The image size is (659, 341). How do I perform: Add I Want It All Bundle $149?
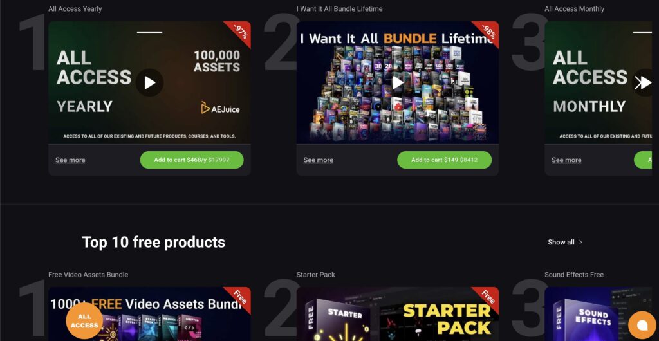(x=444, y=160)
